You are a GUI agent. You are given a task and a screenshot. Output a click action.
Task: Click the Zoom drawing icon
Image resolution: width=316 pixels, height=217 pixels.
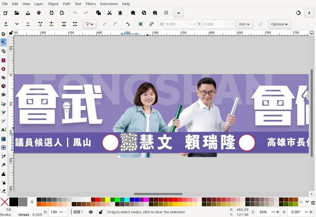pyautogui.click(x=144, y=13)
